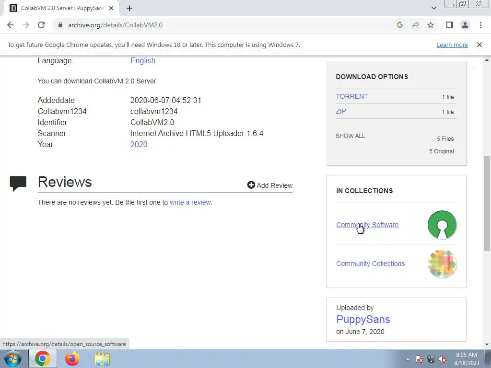491x368 pixels.
Task: Open the taskbar clock and date
Action: [467, 359]
